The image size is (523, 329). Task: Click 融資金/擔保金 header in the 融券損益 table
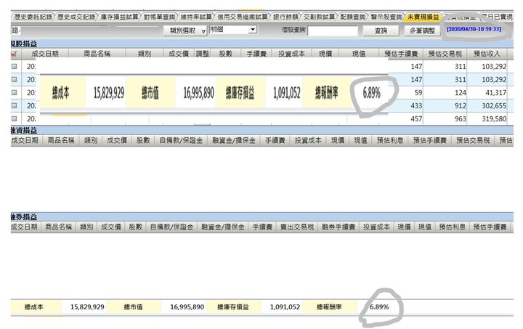[x=223, y=227]
